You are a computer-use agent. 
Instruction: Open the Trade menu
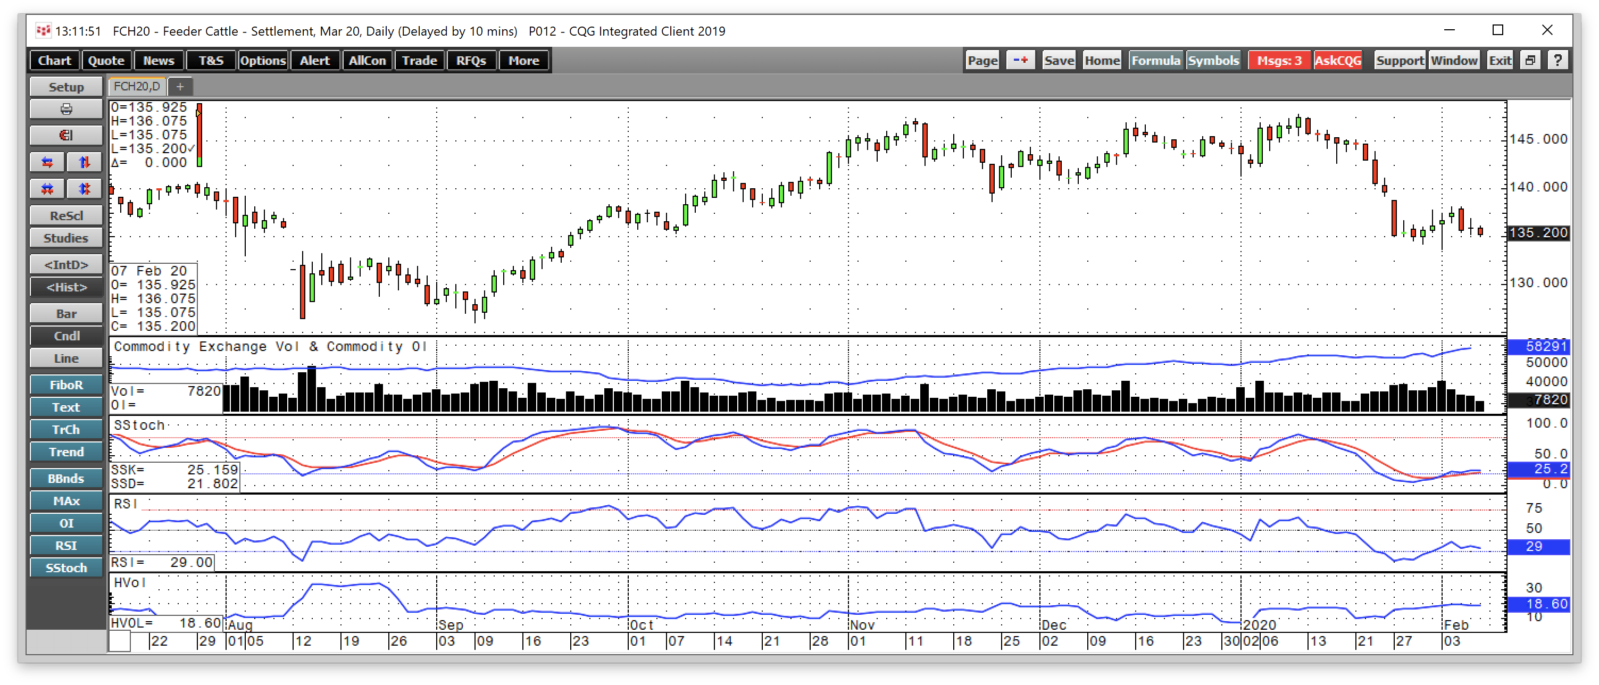(x=419, y=60)
